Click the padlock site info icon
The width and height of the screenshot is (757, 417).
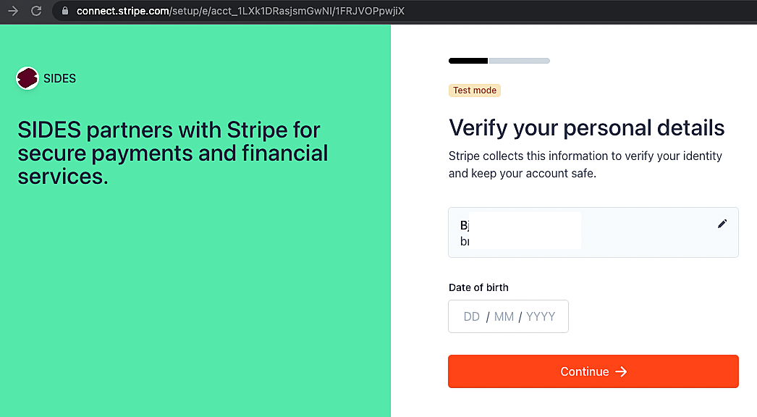click(x=65, y=11)
